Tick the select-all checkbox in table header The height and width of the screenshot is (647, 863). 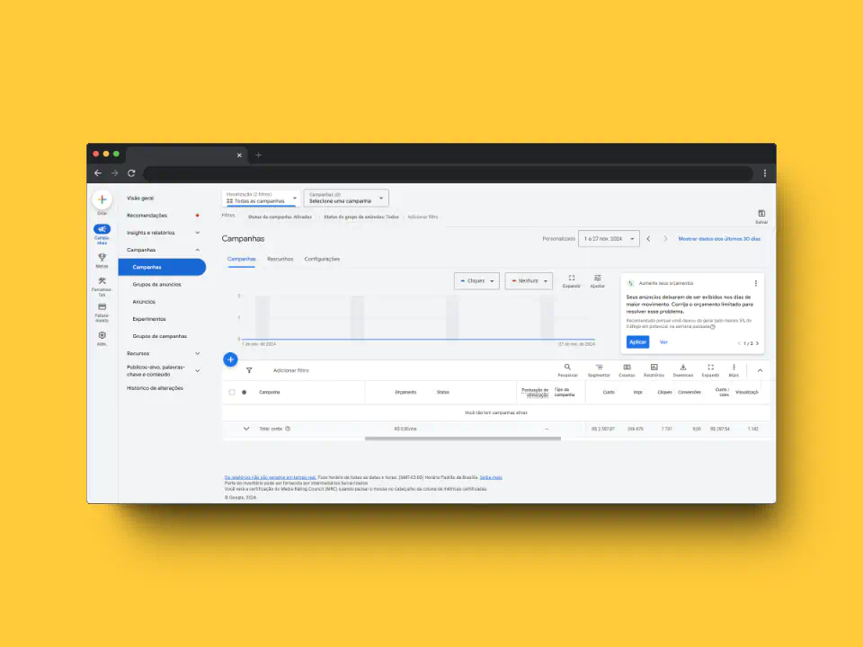coord(232,393)
